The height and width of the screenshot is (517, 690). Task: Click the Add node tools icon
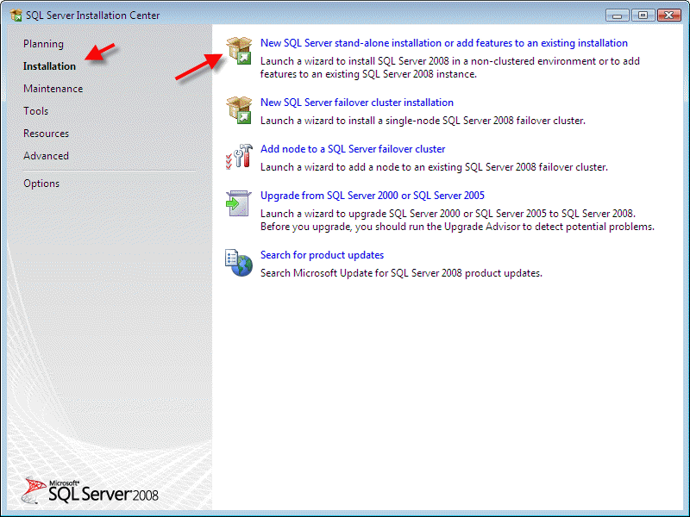(x=239, y=157)
